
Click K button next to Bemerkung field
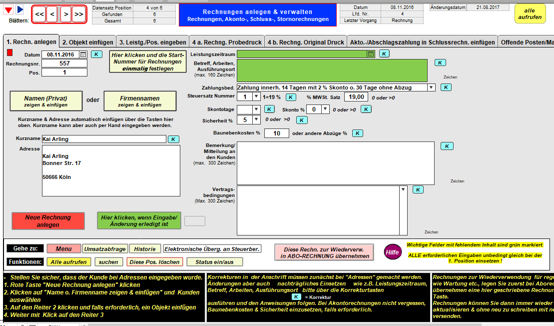[x=447, y=146]
